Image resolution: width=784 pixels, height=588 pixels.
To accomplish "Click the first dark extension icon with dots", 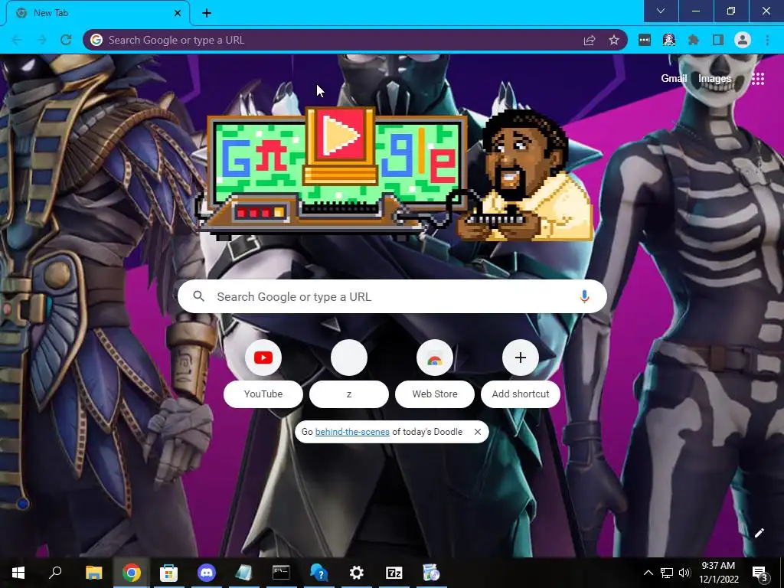I will click(x=645, y=40).
